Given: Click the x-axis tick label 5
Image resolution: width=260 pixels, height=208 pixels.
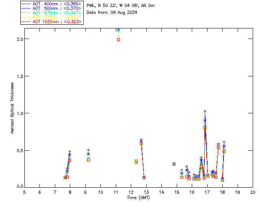Looking at the screenshot, I should (24, 193).
